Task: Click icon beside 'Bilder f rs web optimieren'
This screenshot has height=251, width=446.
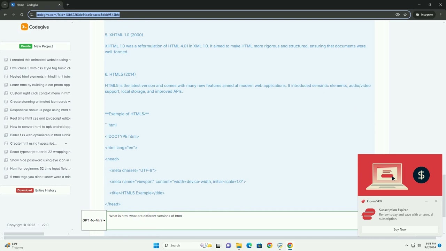Action: (x=6, y=135)
